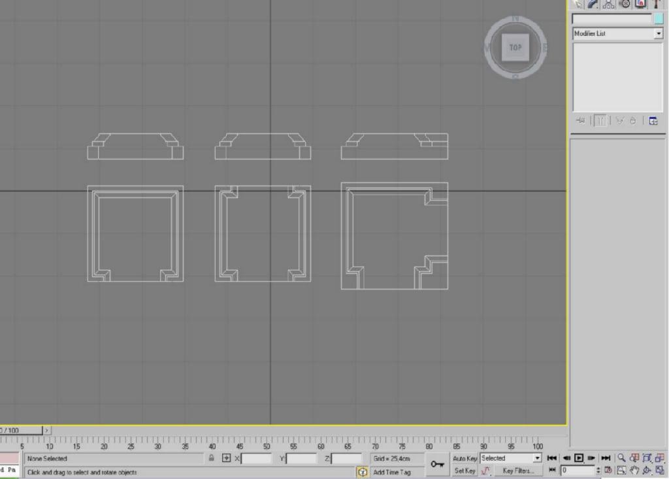Click the Y coordinate field

coord(301,459)
